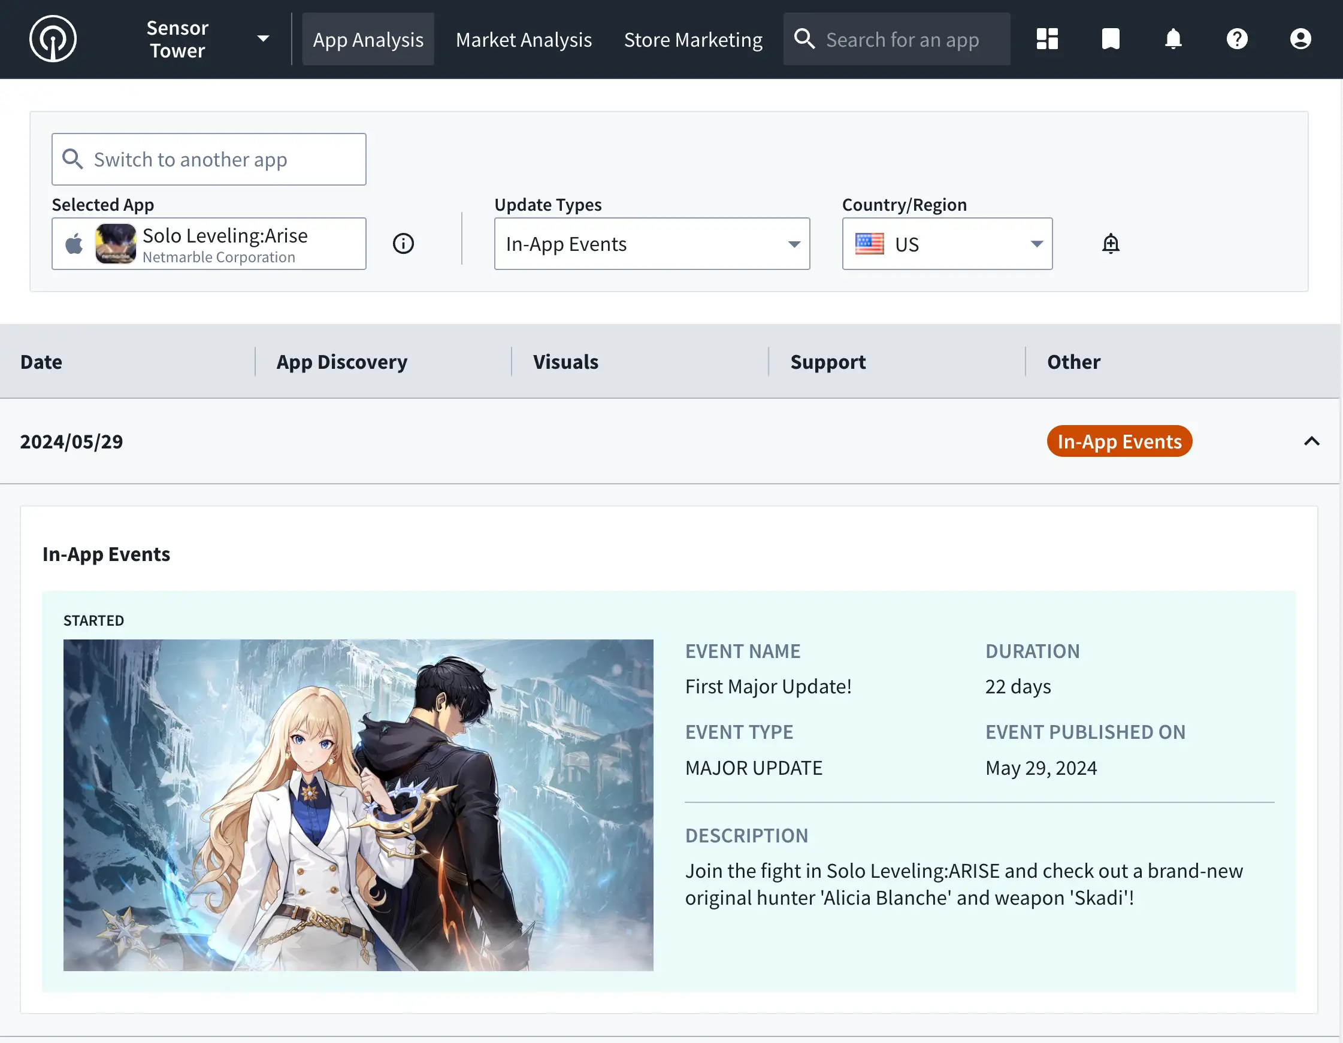Open saved bookmarks icon
Image resolution: width=1343 pixels, height=1043 pixels.
pyautogui.click(x=1111, y=39)
